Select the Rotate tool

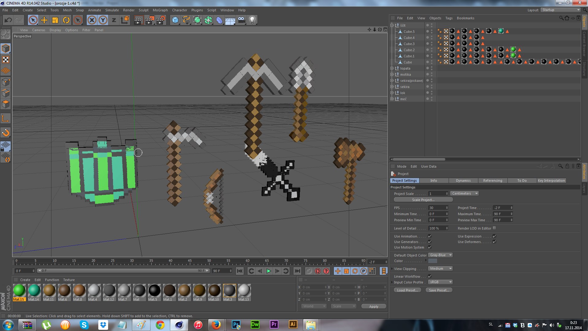click(66, 20)
